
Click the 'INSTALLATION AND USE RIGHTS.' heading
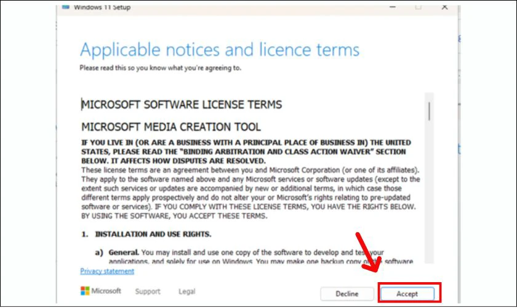pyautogui.click(x=153, y=234)
